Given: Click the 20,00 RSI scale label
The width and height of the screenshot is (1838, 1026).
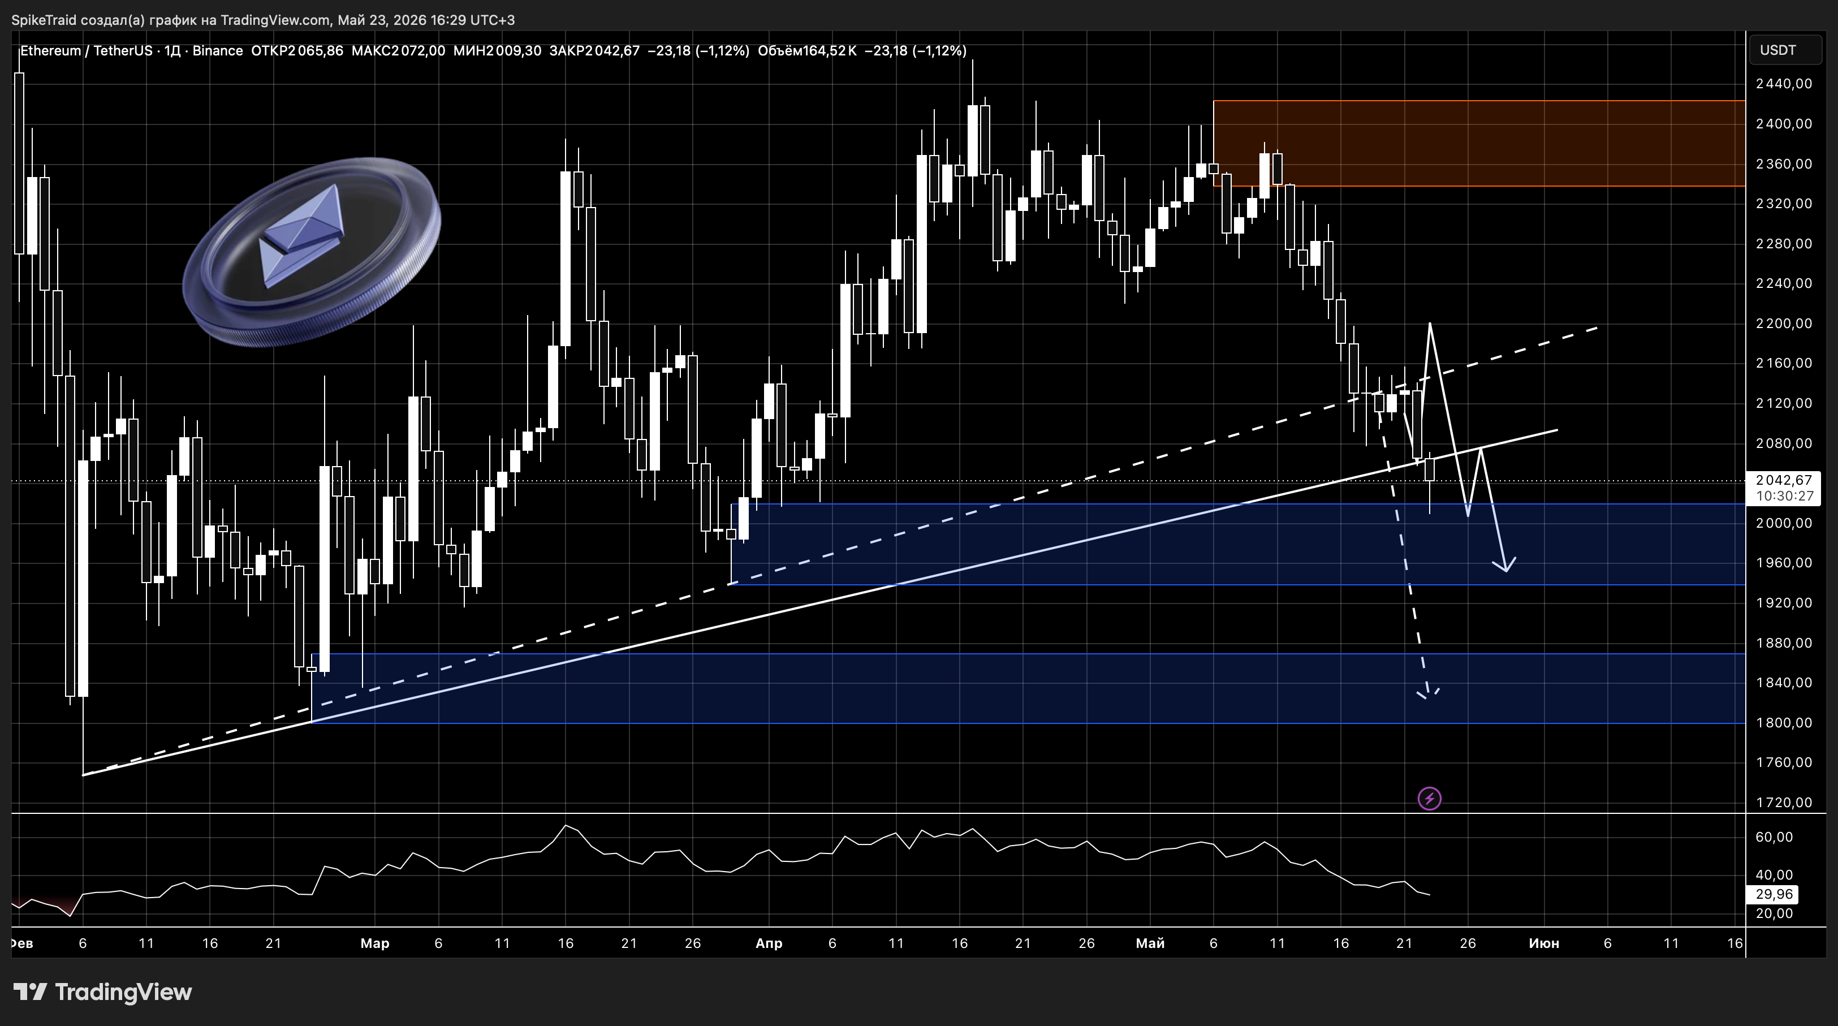Looking at the screenshot, I should tap(1774, 913).
